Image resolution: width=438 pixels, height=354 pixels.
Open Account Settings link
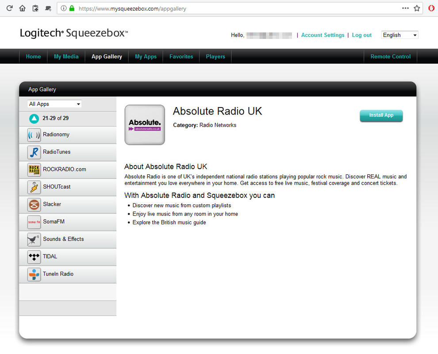[x=323, y=35]
